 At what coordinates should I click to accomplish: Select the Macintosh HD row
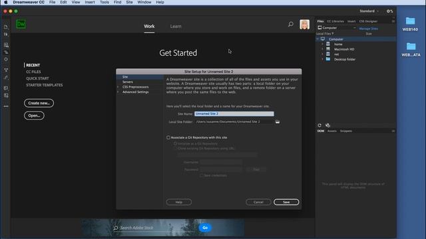pyautogui.click(x=356, y=49)
